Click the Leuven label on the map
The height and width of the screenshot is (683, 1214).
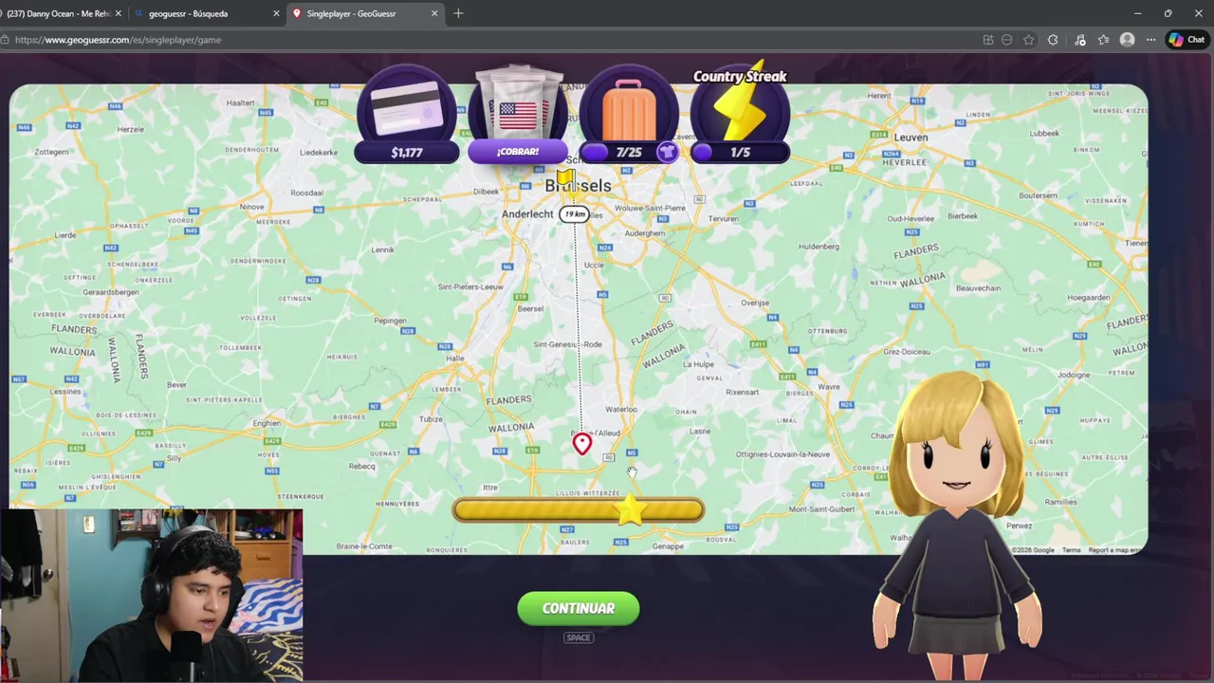[x=910, y=138]
